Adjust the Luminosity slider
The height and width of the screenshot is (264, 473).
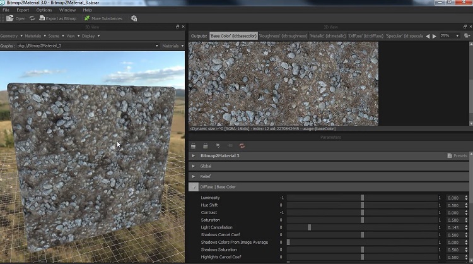click(362, 198)
